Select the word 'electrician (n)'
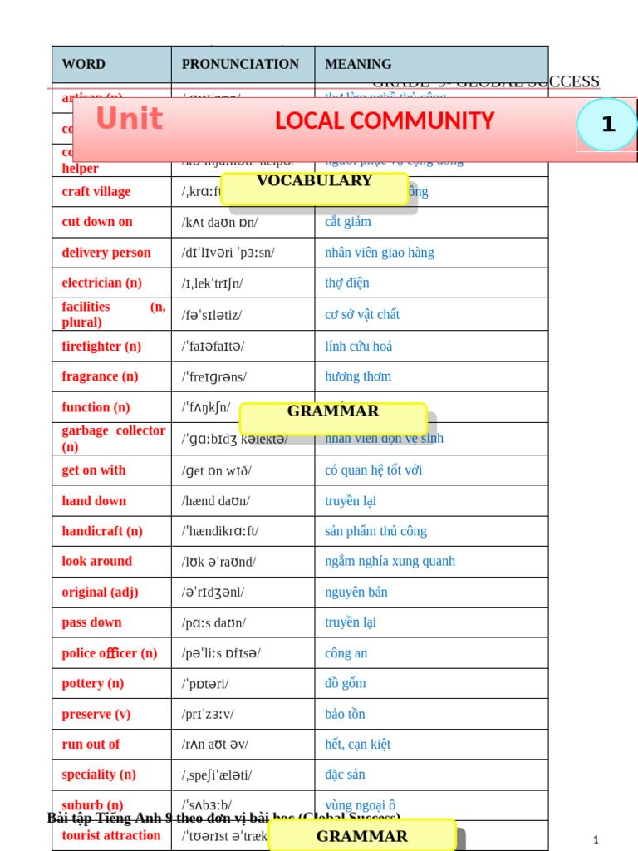The height and width of the screenshot is (851, 638). tap(101, 283)
